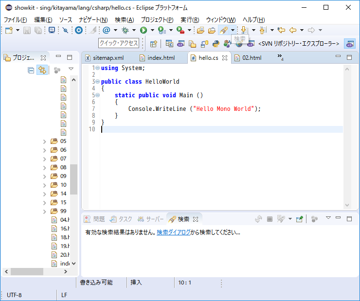
Task: Open search history dropdown in Search view
Action: point(290,219)
